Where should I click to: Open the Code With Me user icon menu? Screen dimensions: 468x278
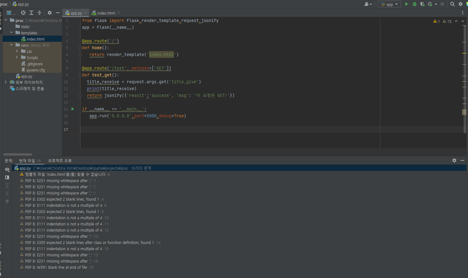tap(368, 4)
